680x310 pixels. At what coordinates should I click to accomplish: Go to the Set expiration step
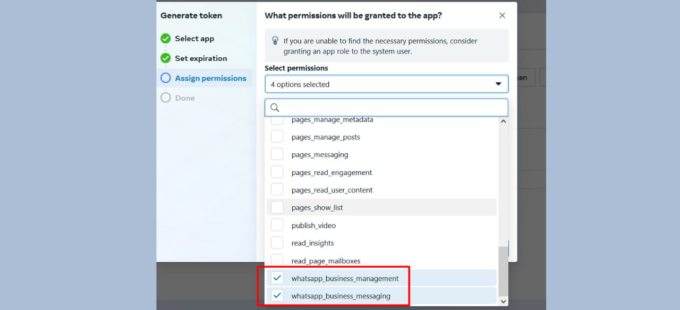click(201, 58)
